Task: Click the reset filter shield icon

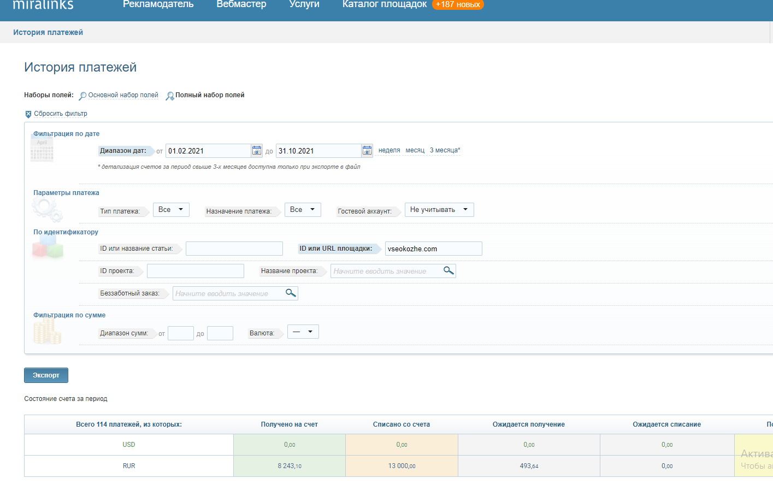Action: coord(28,114)
